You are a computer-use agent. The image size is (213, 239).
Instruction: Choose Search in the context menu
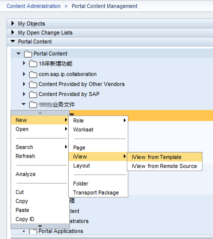point(40,147)
